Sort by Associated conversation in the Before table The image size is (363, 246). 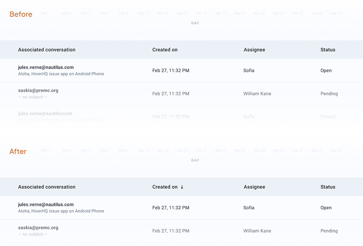point(47,50)
